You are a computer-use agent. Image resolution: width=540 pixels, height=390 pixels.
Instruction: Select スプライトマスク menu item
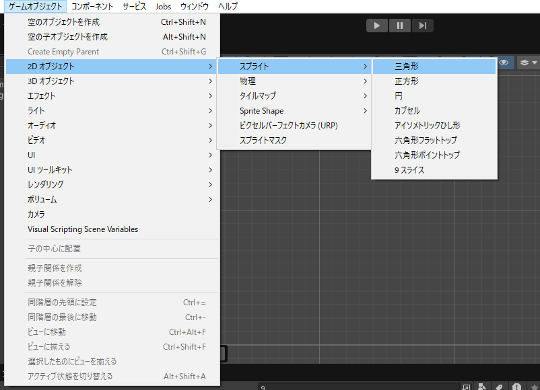pos(294,141)
